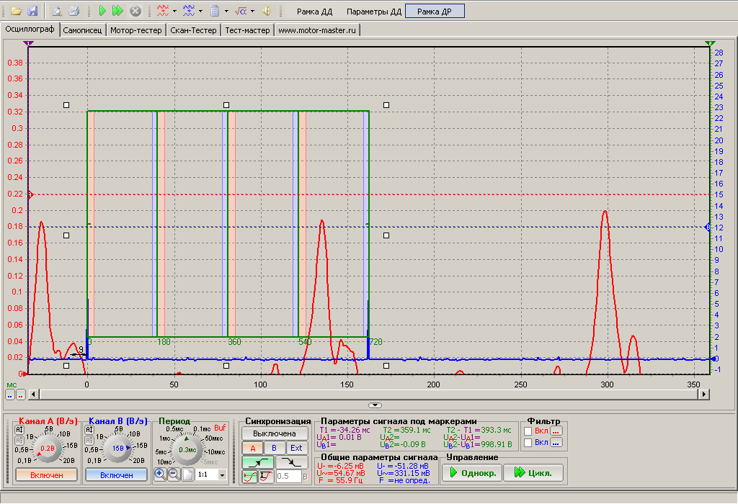This screenshot has height=504, width=738.
Task: Open red filter settings ellipsis button
Action: click(x=556, y=431)
